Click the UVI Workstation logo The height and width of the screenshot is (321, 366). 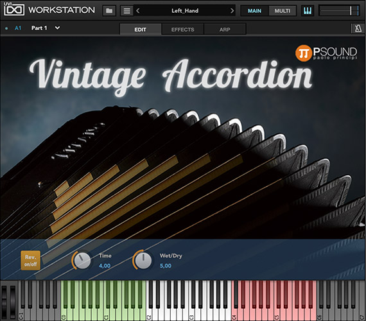click(x=49, y=10)
